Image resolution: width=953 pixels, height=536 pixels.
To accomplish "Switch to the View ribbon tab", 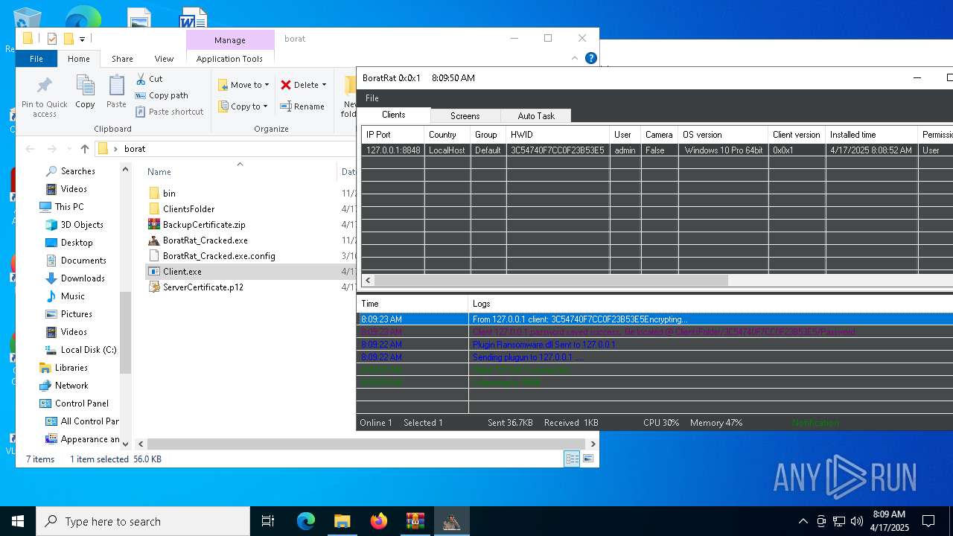I will (x=164, y=59).
